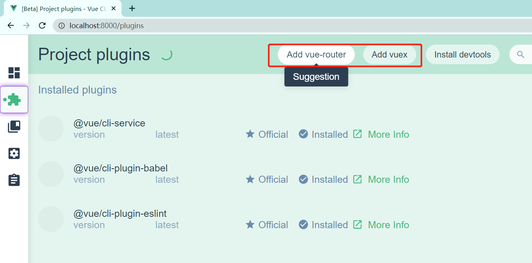Open More Info for @vue/cli-plugin-babel
Image resolution: width=532 pixels, height=263 pixels.
[388, 180]
